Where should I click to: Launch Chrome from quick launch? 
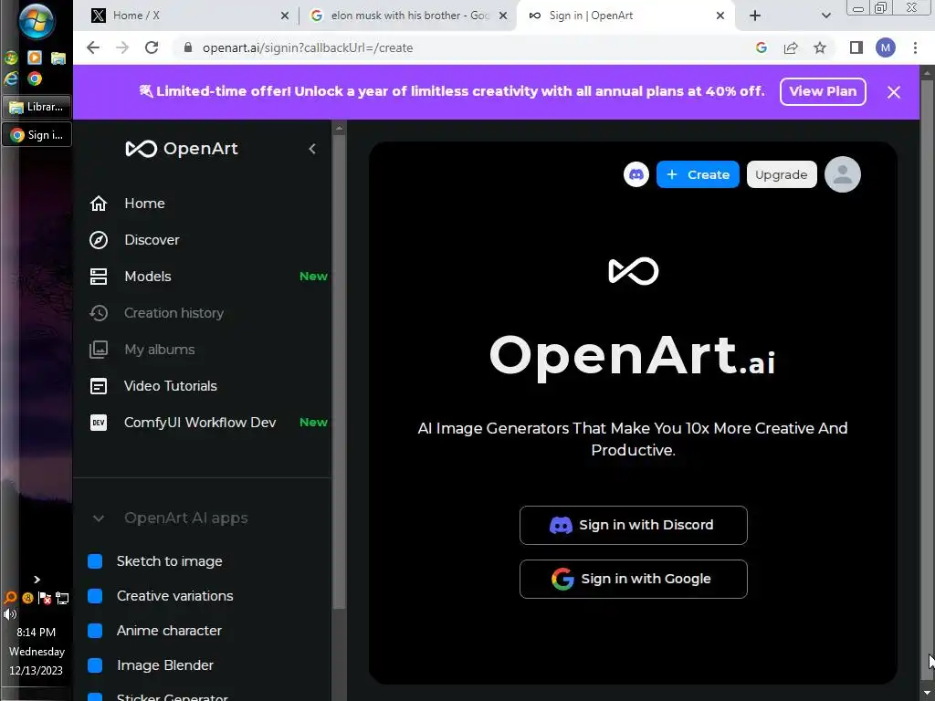[35, 78]
